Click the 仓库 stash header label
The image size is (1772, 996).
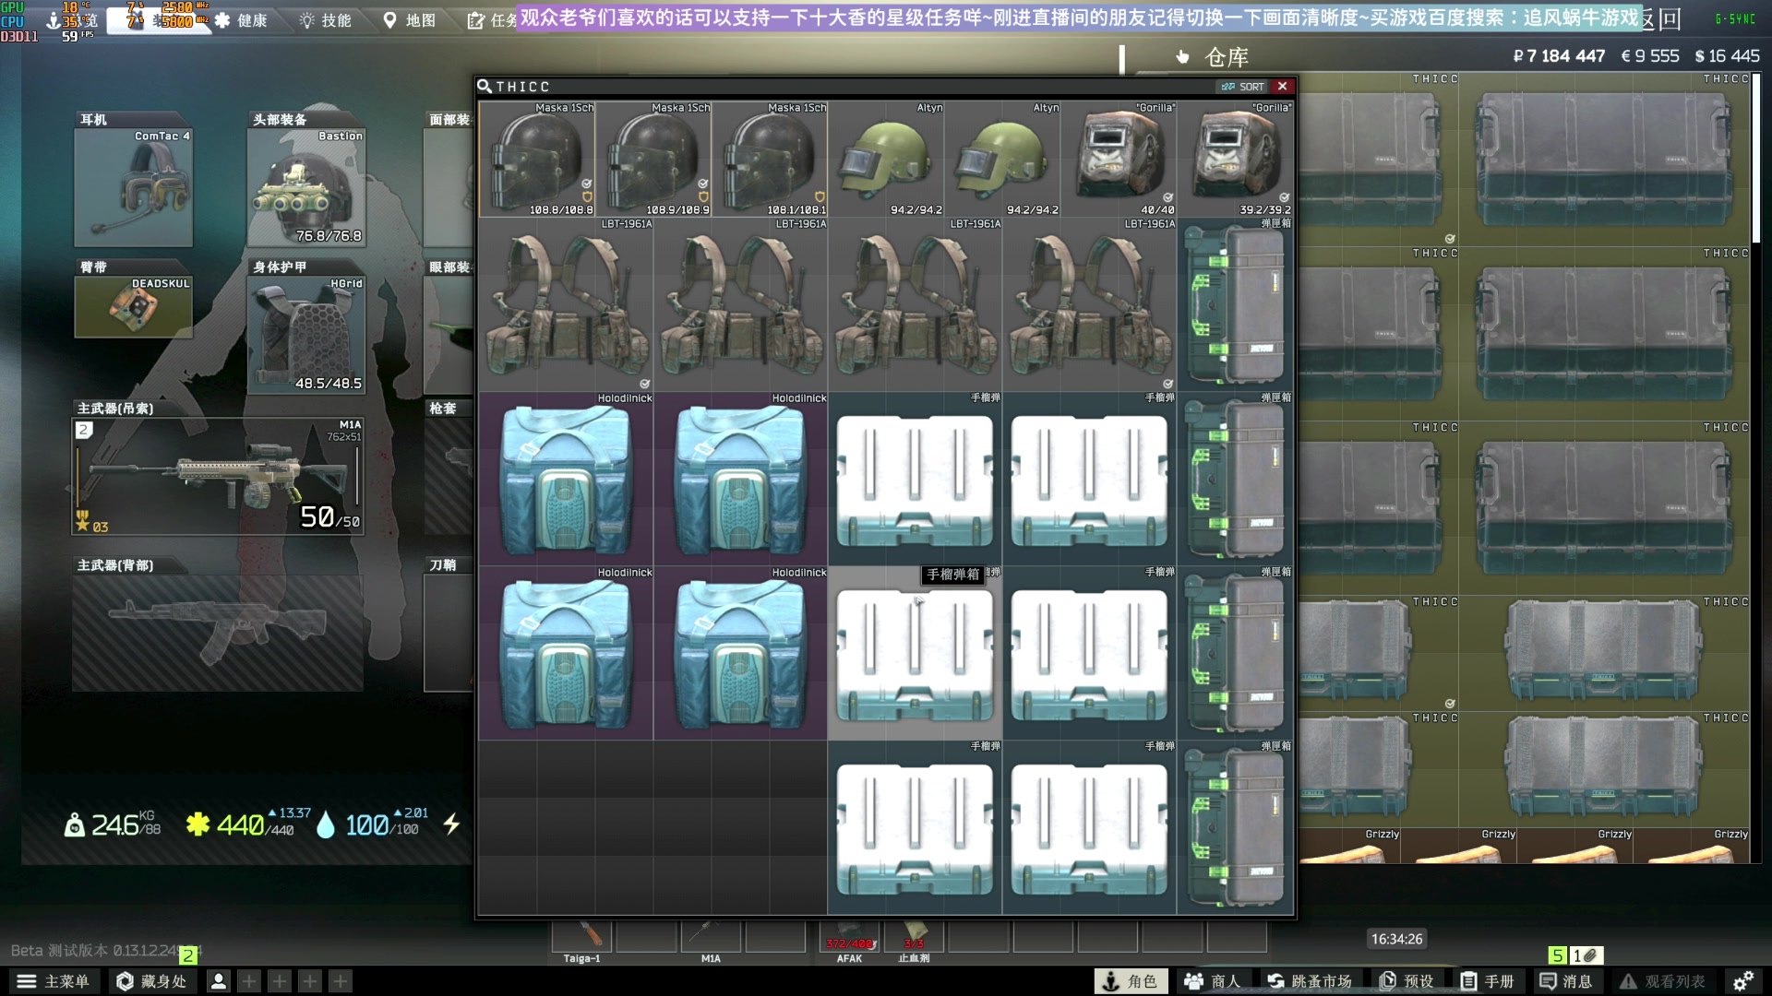[x=1227, y=57]
